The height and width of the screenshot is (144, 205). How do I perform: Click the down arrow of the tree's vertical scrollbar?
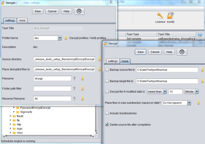(x=97, y=133)
